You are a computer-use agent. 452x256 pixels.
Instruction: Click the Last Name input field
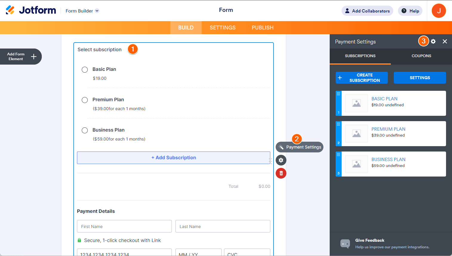click(x=223, y=226)
